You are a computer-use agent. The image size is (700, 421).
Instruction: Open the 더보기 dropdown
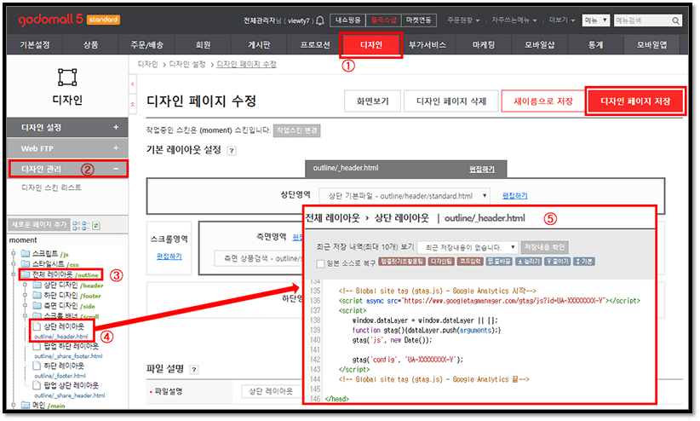(561, 20)
